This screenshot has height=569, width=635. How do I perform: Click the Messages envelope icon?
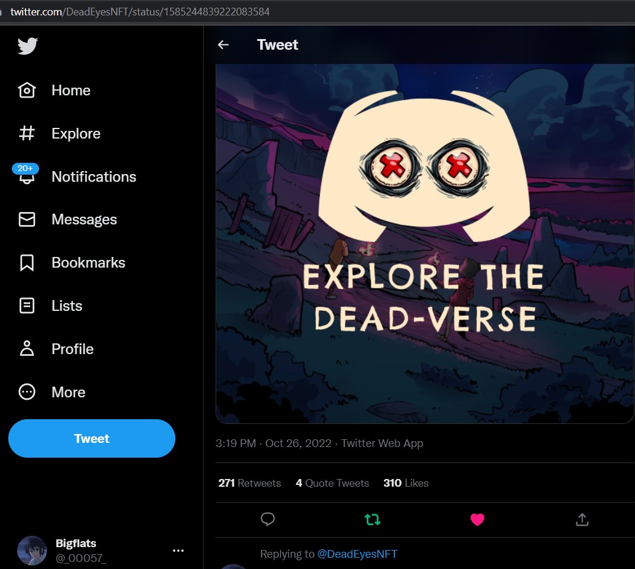[x=27, y=219]
